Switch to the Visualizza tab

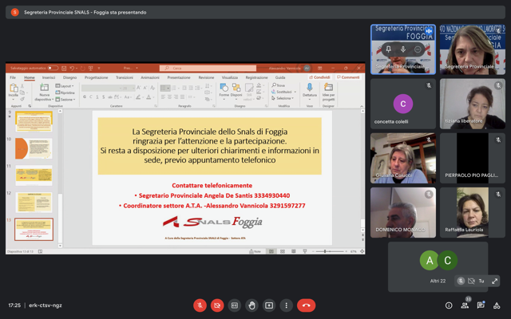coord(230,77)
